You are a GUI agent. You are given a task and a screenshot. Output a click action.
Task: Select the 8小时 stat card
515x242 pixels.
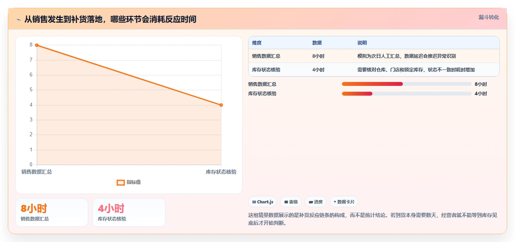tap(52, 212)
